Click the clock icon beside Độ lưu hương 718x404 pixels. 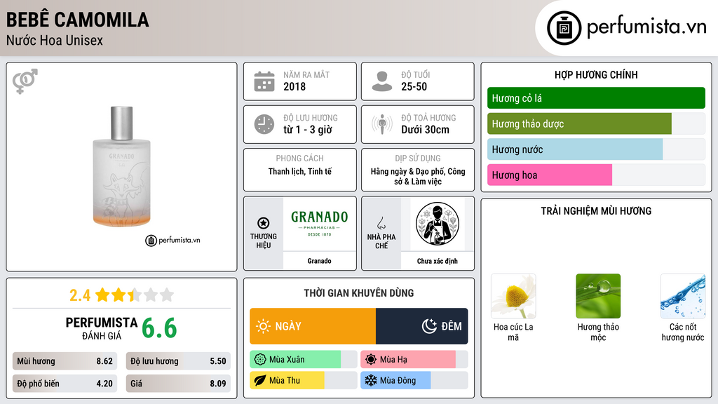[264, 124]
